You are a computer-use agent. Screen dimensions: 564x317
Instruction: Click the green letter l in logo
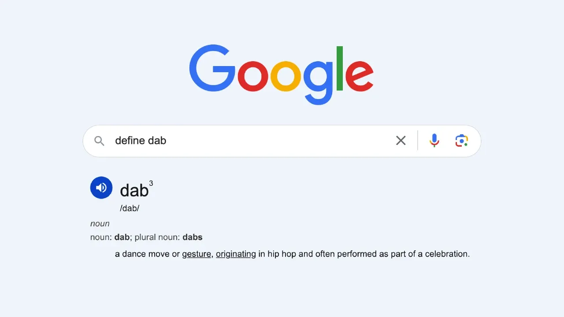(x=340, y=68)
